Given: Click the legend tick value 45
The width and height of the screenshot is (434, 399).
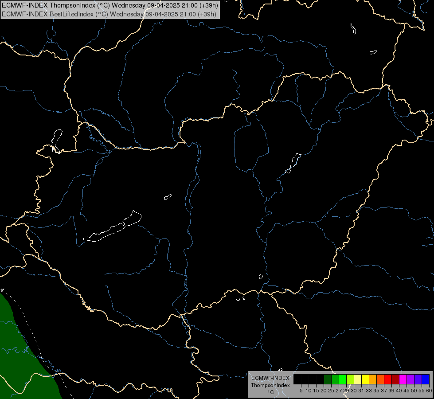Looking at the screenshot, I should pos(407,391).
